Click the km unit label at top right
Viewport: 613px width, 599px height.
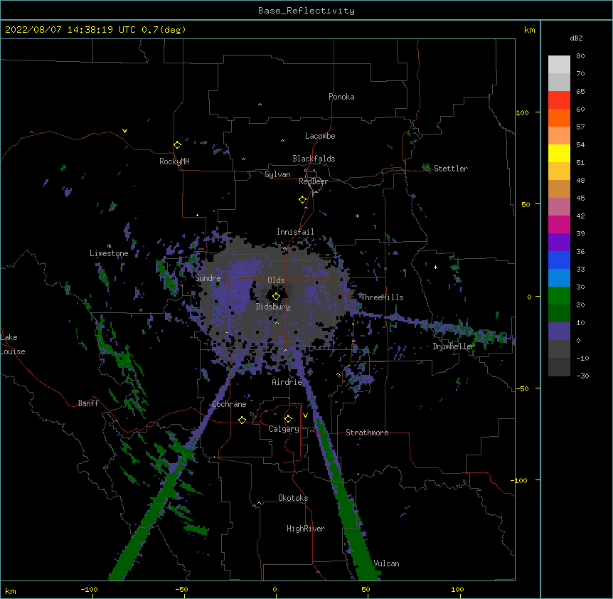[529, 30]
